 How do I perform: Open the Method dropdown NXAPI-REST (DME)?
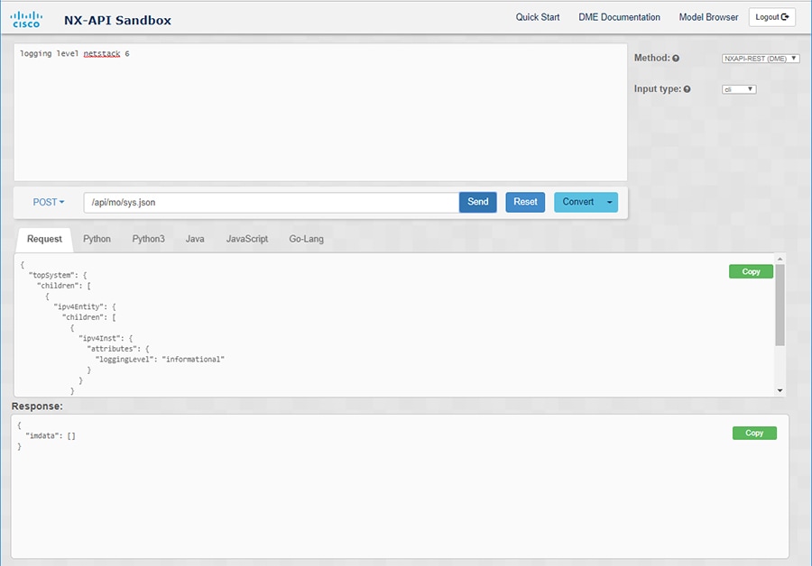tap(761, 59)
